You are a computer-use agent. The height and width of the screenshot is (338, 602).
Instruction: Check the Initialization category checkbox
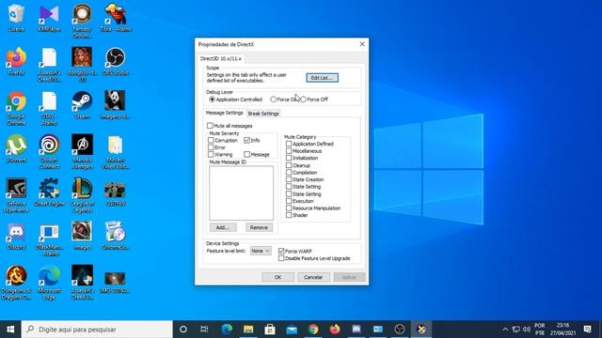click(289, 158)
